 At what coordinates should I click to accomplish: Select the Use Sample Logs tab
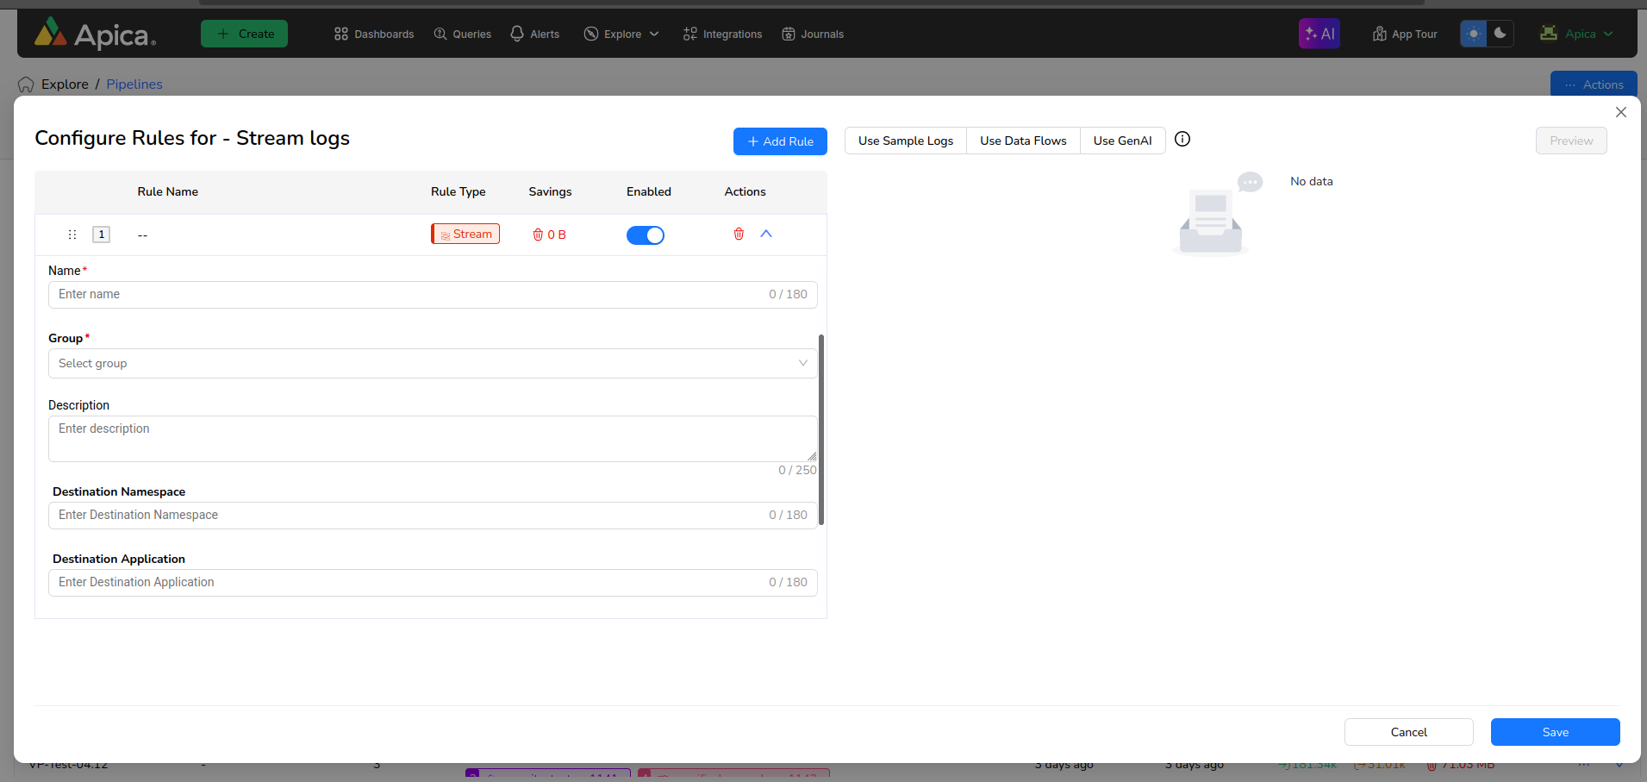pos(905,141)
